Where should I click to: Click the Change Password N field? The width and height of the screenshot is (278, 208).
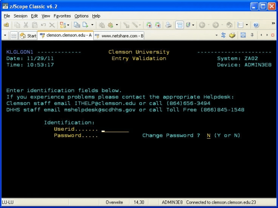click(x=208, y=135)
